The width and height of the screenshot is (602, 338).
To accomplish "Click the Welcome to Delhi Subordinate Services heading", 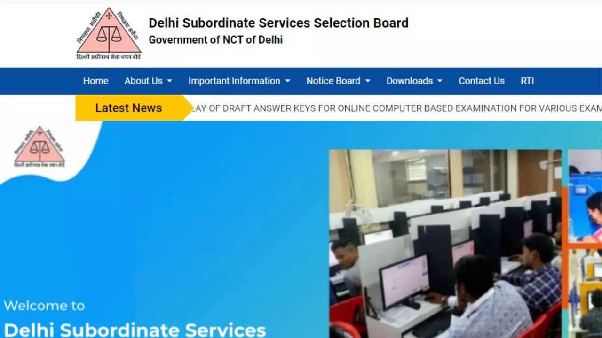I will (135, 318).
